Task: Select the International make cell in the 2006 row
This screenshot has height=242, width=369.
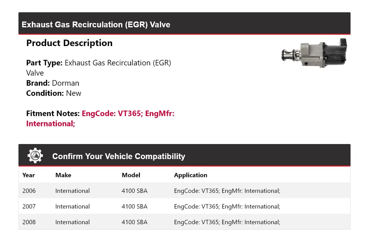Action: pos(72,191)
